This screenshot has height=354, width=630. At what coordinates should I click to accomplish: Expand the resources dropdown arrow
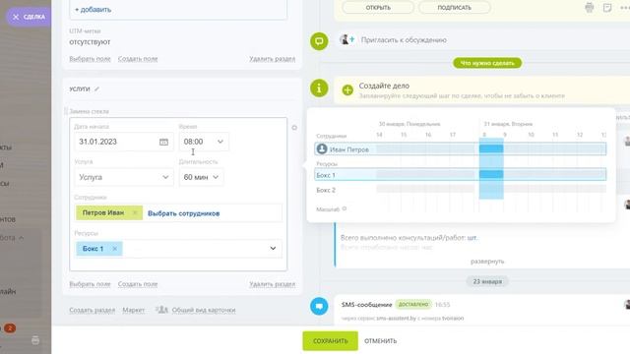pos(273,249)
